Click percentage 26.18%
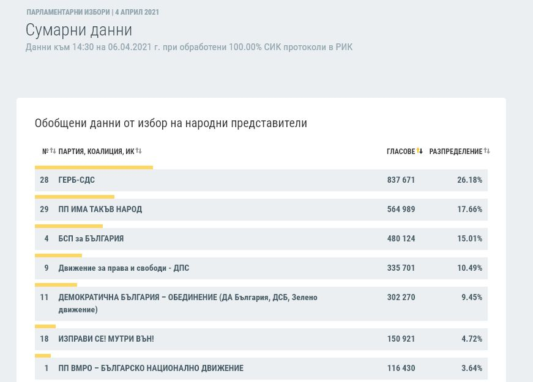Image resolution: width=533 pixels, height=382 pixels. click(469, 180)
